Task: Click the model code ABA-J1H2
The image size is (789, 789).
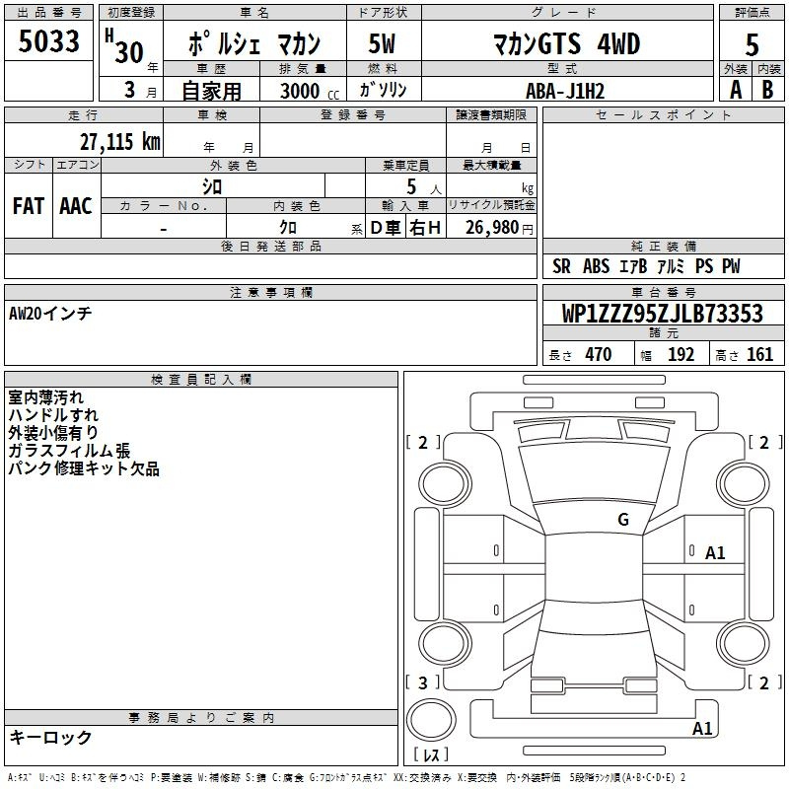Action: (564, 91)
